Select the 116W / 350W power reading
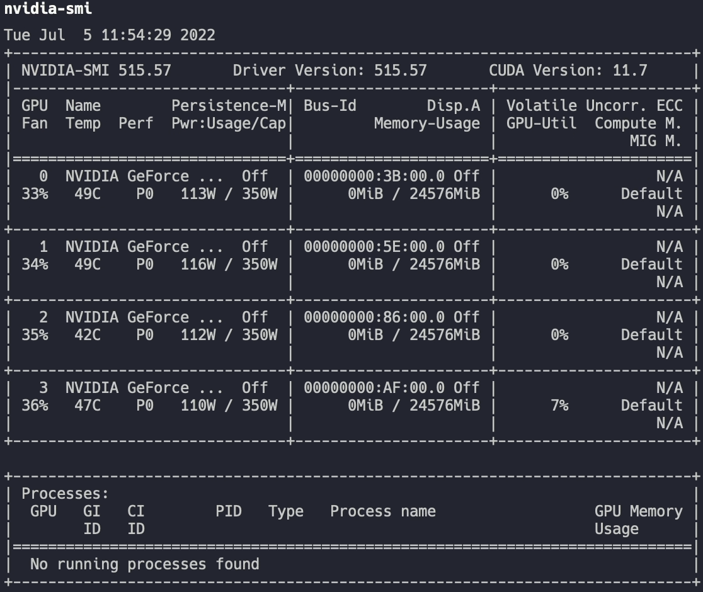This screenshot has width=703, height=592. pyautogui.click(x=229, y=265)
